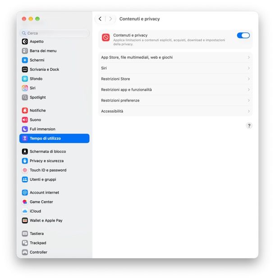The width and height of the screenshot is (275, 280).
Task: Go back with the left arrow button
Action: [x=100, y=19]
